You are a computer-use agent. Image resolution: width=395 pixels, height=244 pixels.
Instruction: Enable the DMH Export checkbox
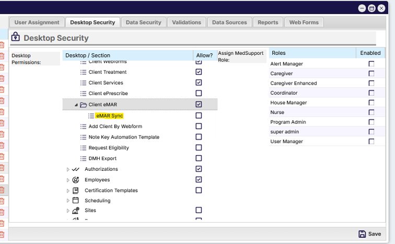click(199, 158)
